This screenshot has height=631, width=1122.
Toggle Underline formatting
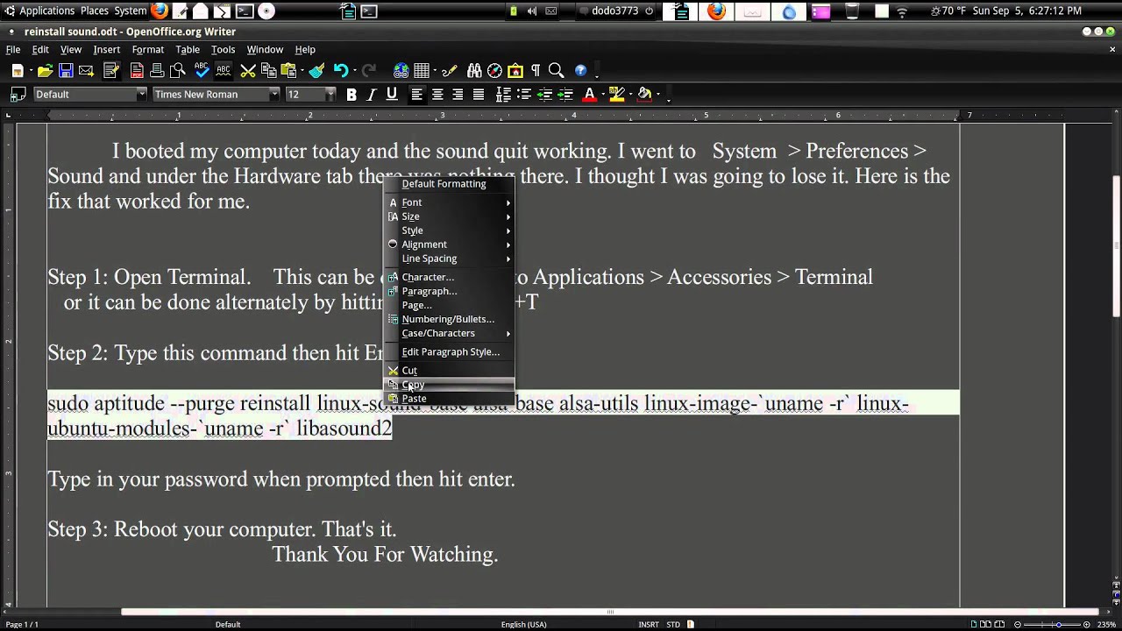pyautogui.click(x=392, y=94)
